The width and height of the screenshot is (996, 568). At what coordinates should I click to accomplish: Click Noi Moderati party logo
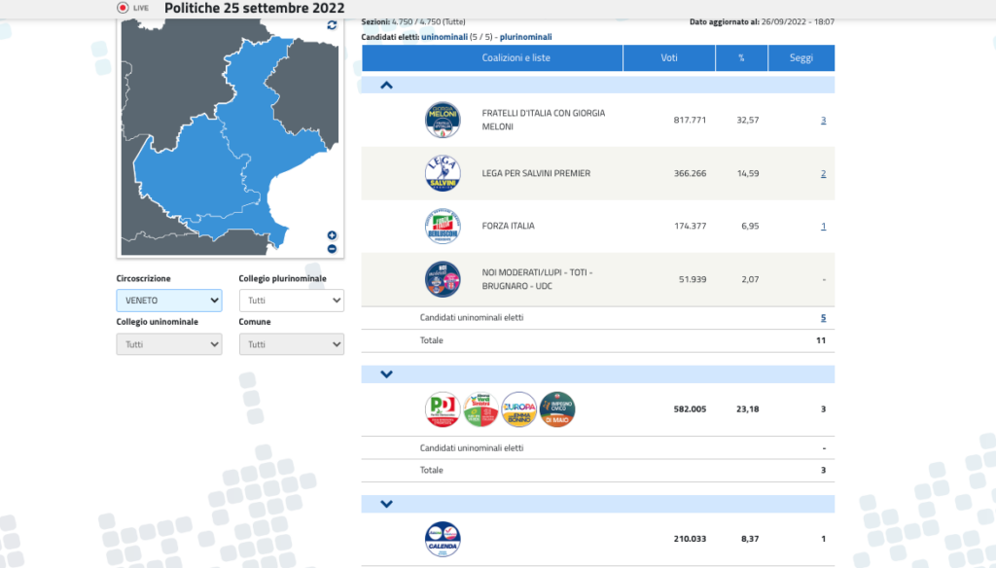click(x=443, y=279)
